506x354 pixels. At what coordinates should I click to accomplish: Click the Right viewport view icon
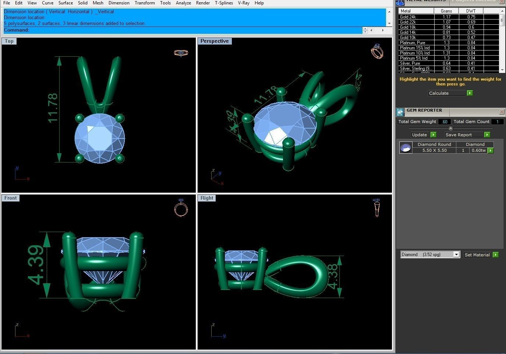376,208
